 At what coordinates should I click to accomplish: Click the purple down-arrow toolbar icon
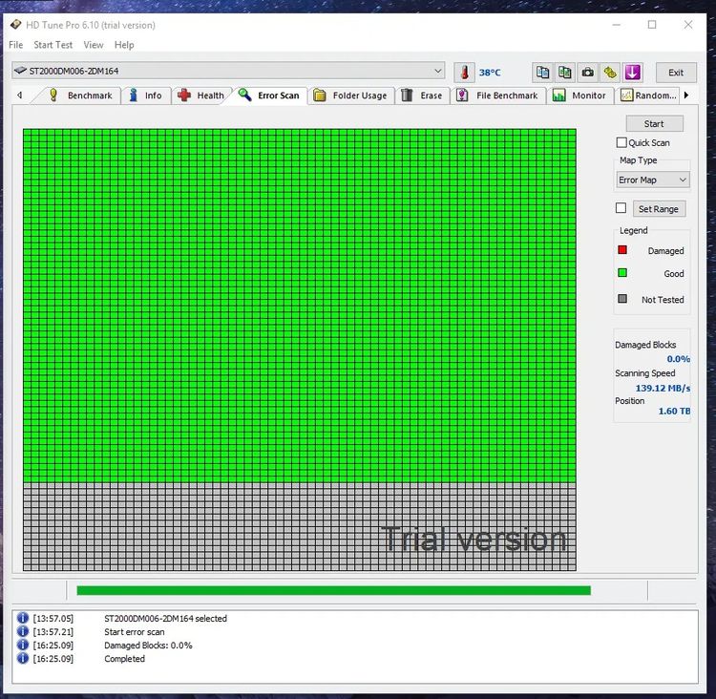pos(632,73)
